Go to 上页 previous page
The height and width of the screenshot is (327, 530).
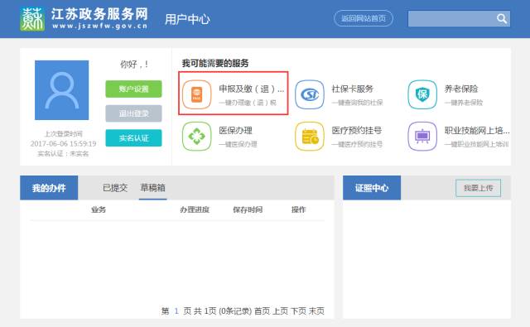[x=280, y=310]
